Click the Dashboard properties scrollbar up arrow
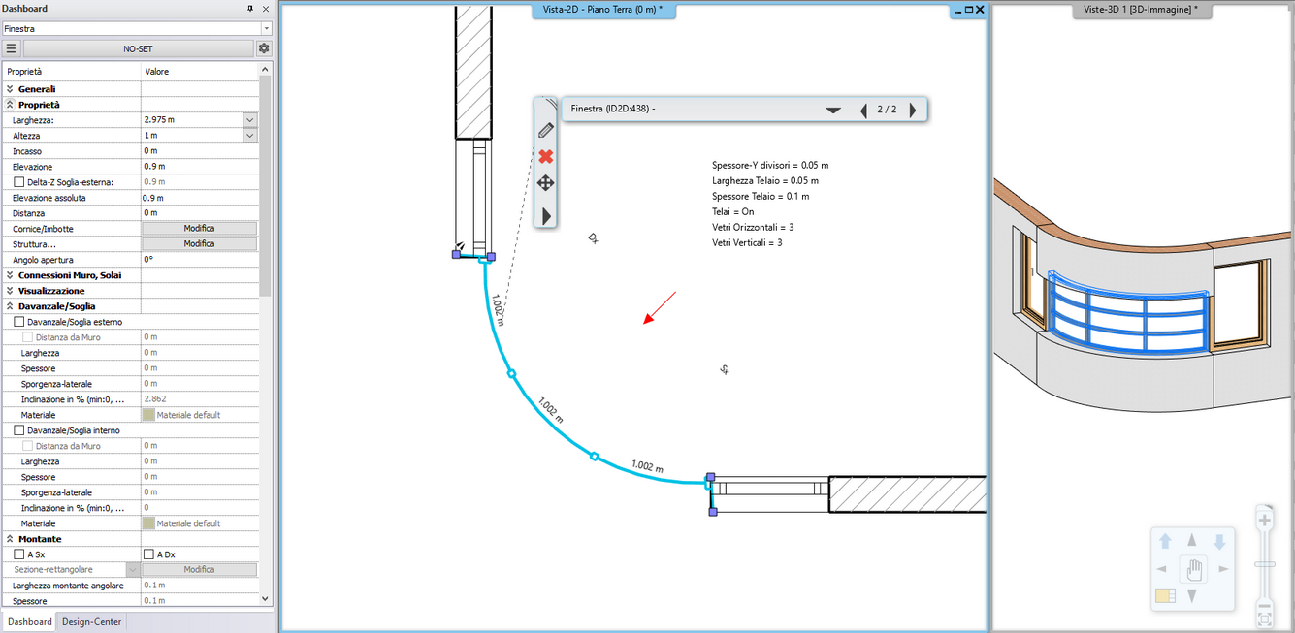 pos(266,69)
